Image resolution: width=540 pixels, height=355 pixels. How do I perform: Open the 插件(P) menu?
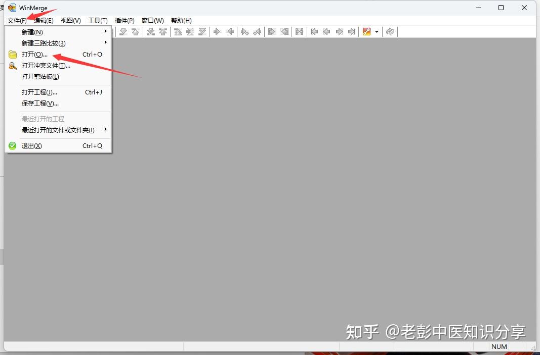point(123,20)
